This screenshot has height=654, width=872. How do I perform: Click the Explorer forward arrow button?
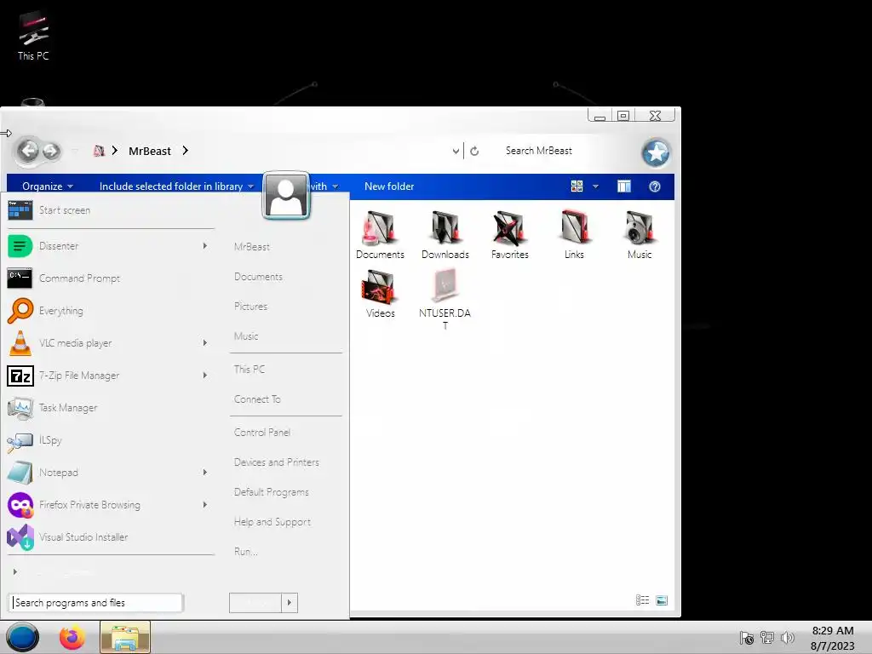coord(50,151)
